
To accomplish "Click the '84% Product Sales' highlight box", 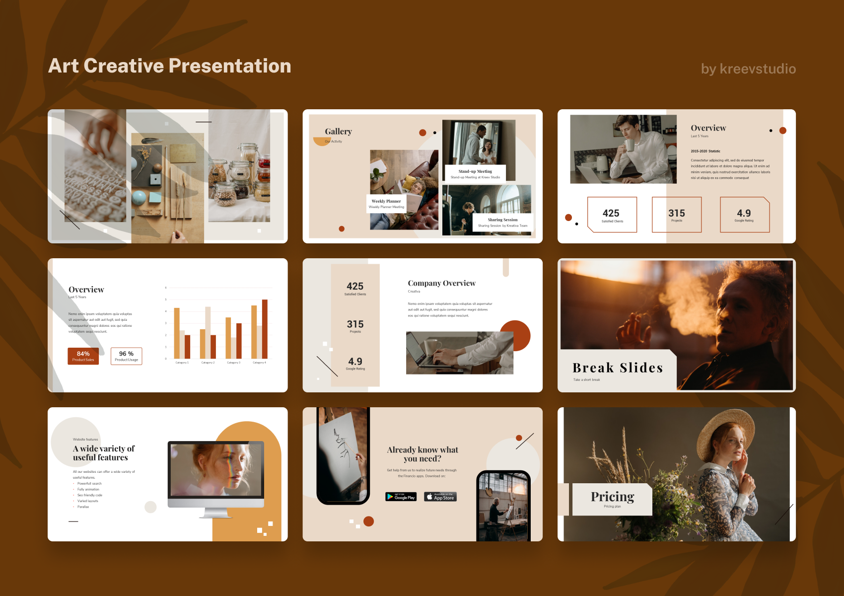I will click(83, 356).
